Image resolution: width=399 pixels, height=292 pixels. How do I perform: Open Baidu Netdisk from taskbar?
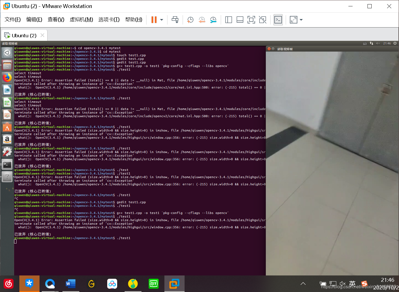tap(112, 284)
